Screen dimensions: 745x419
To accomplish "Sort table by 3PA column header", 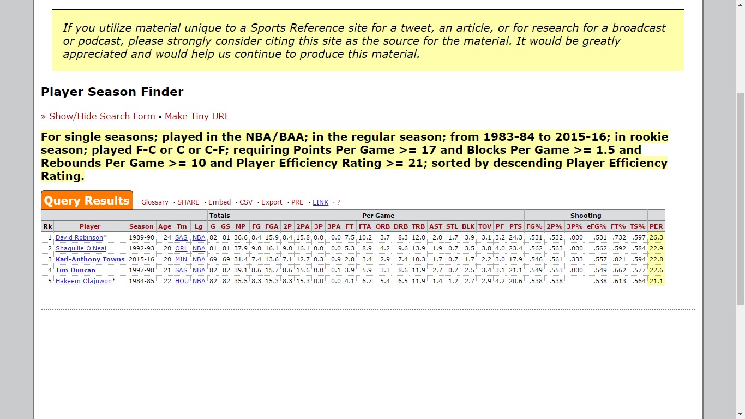I will click(334, 226).
